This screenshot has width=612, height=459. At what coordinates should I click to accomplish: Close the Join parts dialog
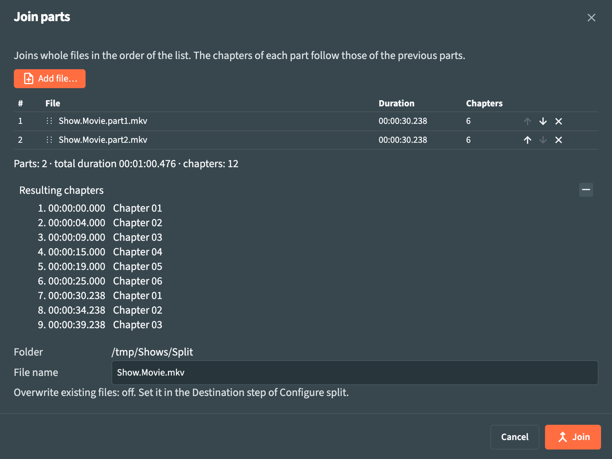(x=591, y=18)
